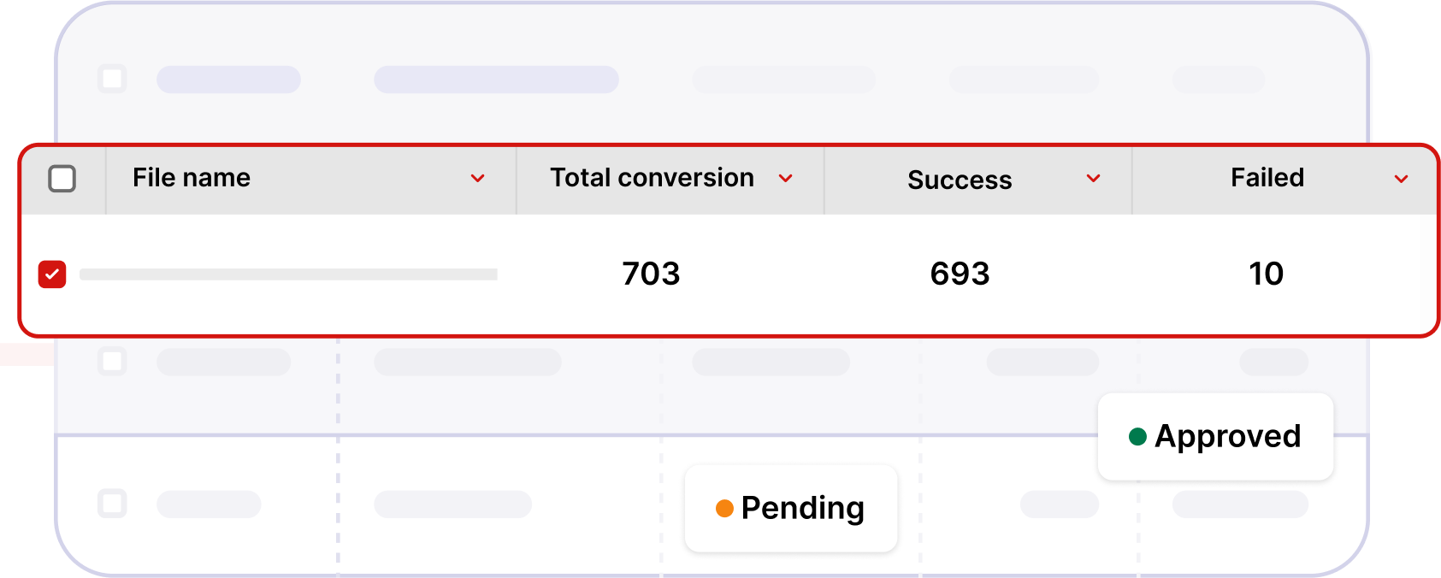Image resolution: width=1441 pixels, height=578 pixels.
Task: Expand the Success column chevron
Action: (1094, 179)
